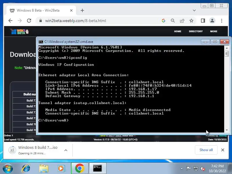
Task: Open the network tray icon
Action: click(x=195, y=168)
